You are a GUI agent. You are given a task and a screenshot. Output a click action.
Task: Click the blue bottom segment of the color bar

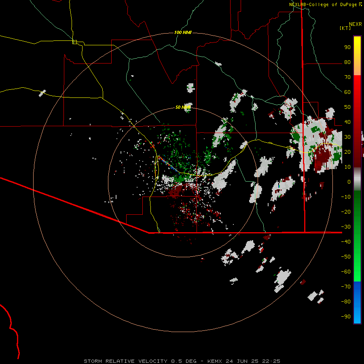click(357, 303)
